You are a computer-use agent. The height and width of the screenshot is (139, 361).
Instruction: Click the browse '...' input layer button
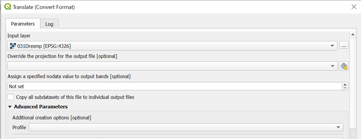344,46
